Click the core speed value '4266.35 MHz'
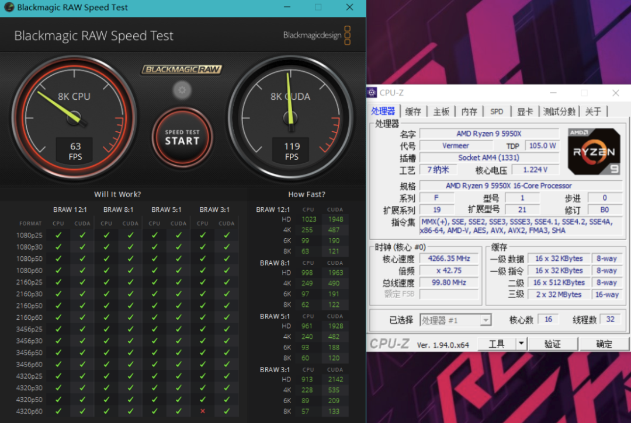The height and width of the screenshot is (423, 631). tap(449, 258)
